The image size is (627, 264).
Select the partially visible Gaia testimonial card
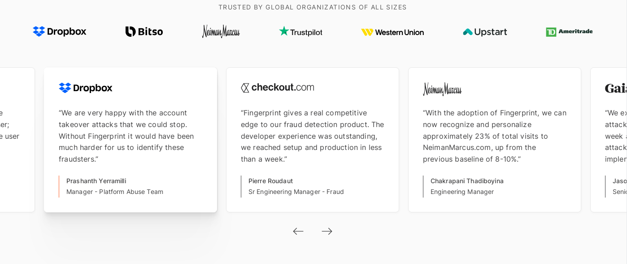point(609,140)
